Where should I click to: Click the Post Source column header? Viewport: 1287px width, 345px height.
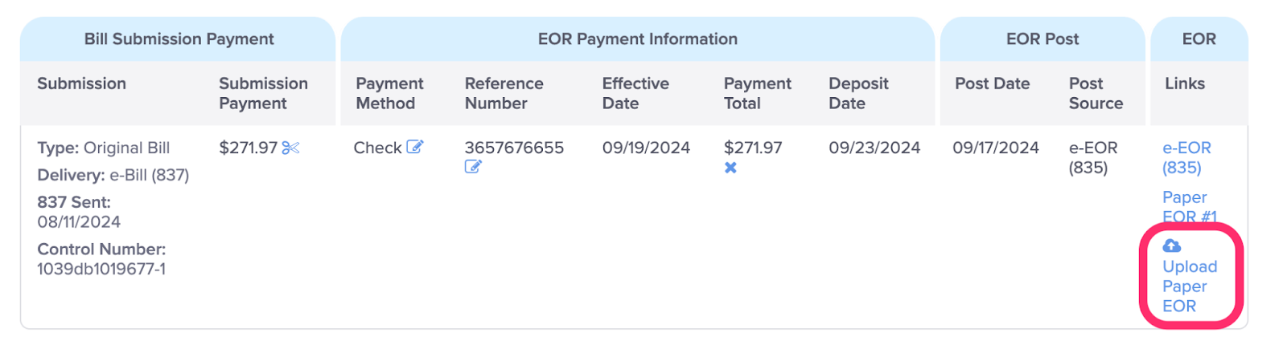coord(1096,93)
